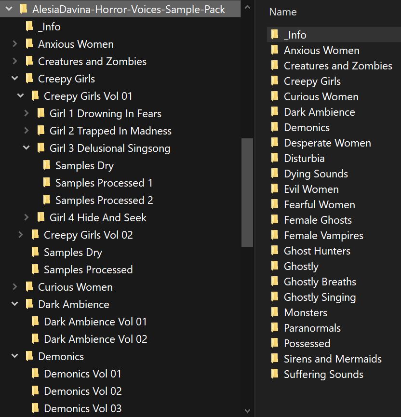The image size is (401, 417).
Task: Collapse Creepy Girls Vol 01 node
Action: click(x=20, y=95)
